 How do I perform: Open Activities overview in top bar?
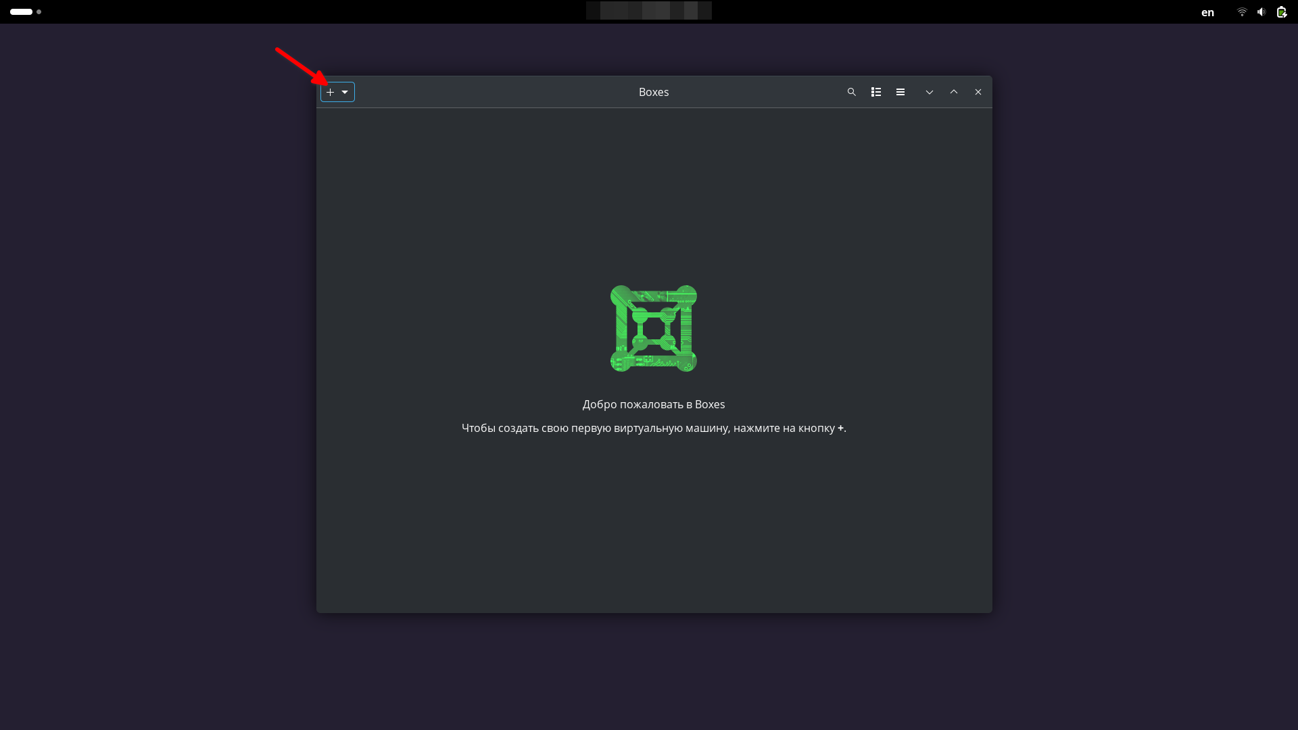click(26, 11)
